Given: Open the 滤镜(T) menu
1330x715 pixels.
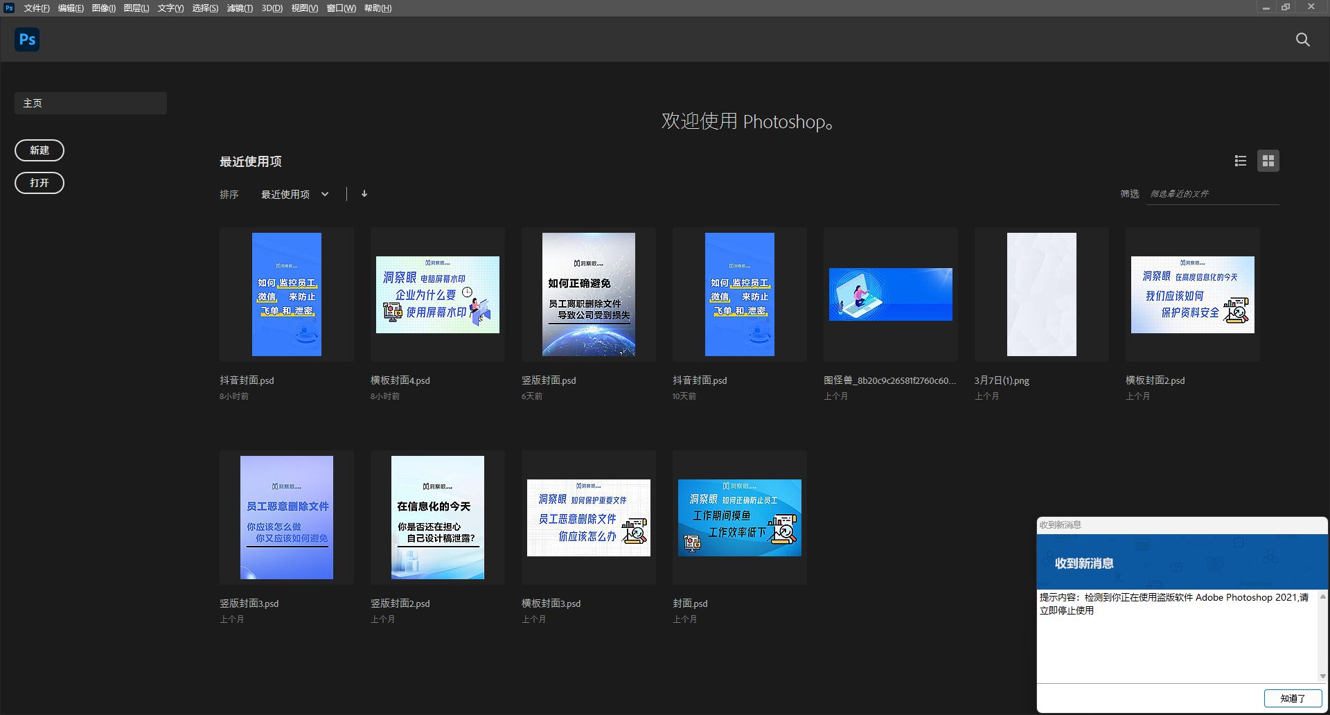Looking at the screenshot, I should [240, 8].
